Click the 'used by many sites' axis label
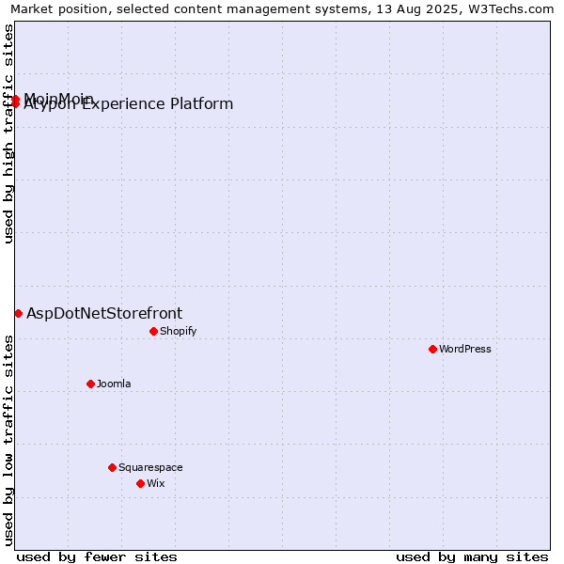The image size is (564, 564). [472, 557]
